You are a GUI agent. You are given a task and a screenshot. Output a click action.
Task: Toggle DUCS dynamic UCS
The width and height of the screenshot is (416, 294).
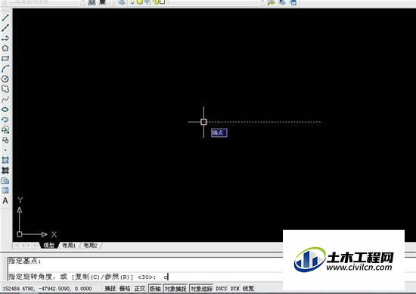[x=222, y=288]
